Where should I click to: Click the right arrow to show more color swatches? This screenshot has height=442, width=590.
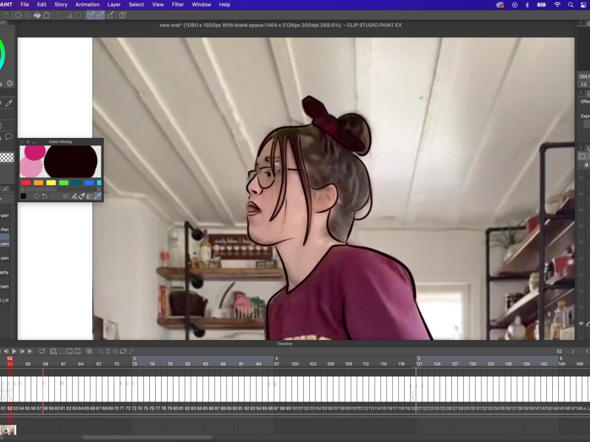(x=99, y=189)
